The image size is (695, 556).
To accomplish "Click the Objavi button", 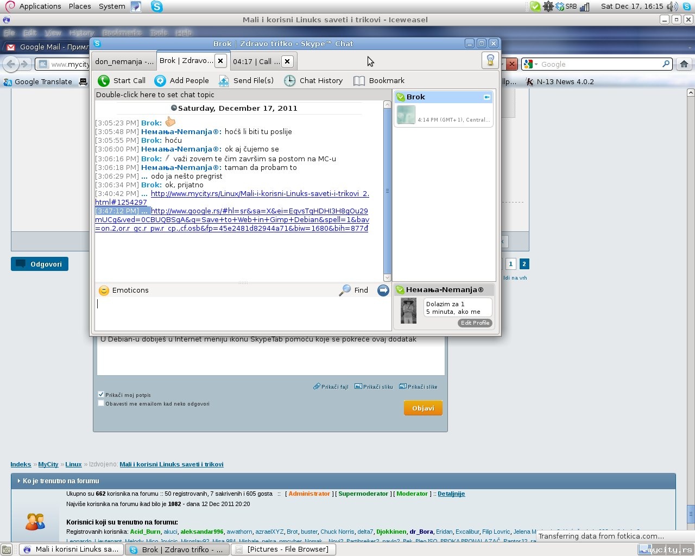I will coord(423,408).
